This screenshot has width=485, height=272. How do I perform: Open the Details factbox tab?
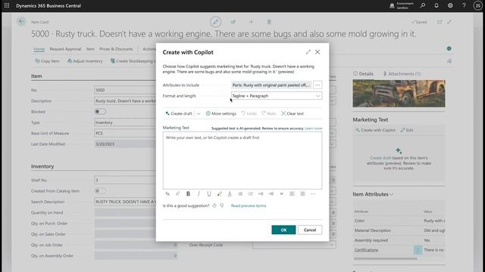pyautogui.click(x=363, y=74)
